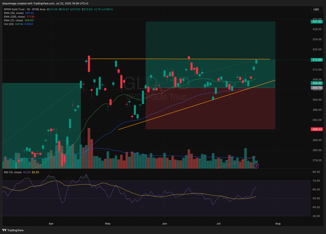Click the +2.75 (+0.88%) change value

(104, 9)
